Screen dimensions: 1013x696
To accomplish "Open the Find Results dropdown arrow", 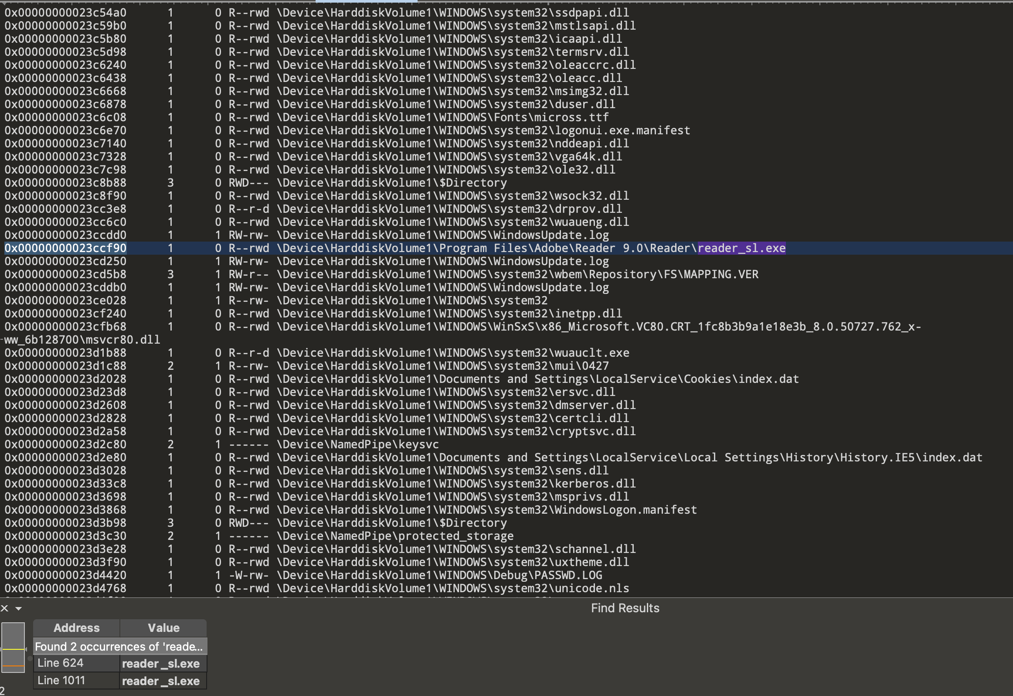I will pyautogui.click(x=19, y=608).
